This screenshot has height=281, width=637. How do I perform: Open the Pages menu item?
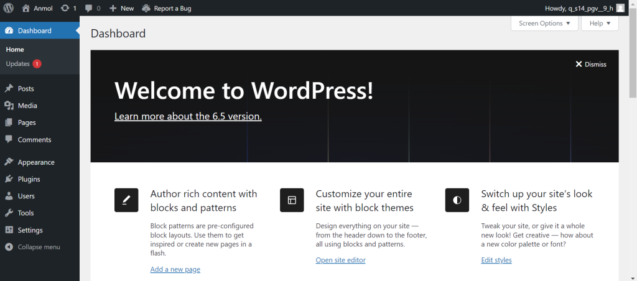pyautogui.click(x=40, y=122)
